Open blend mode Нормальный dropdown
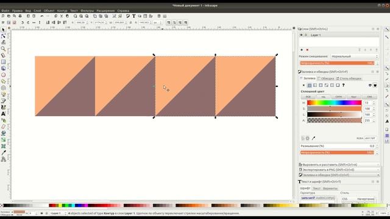This screenshot has height=219, width=390. [x=355, y=57]
